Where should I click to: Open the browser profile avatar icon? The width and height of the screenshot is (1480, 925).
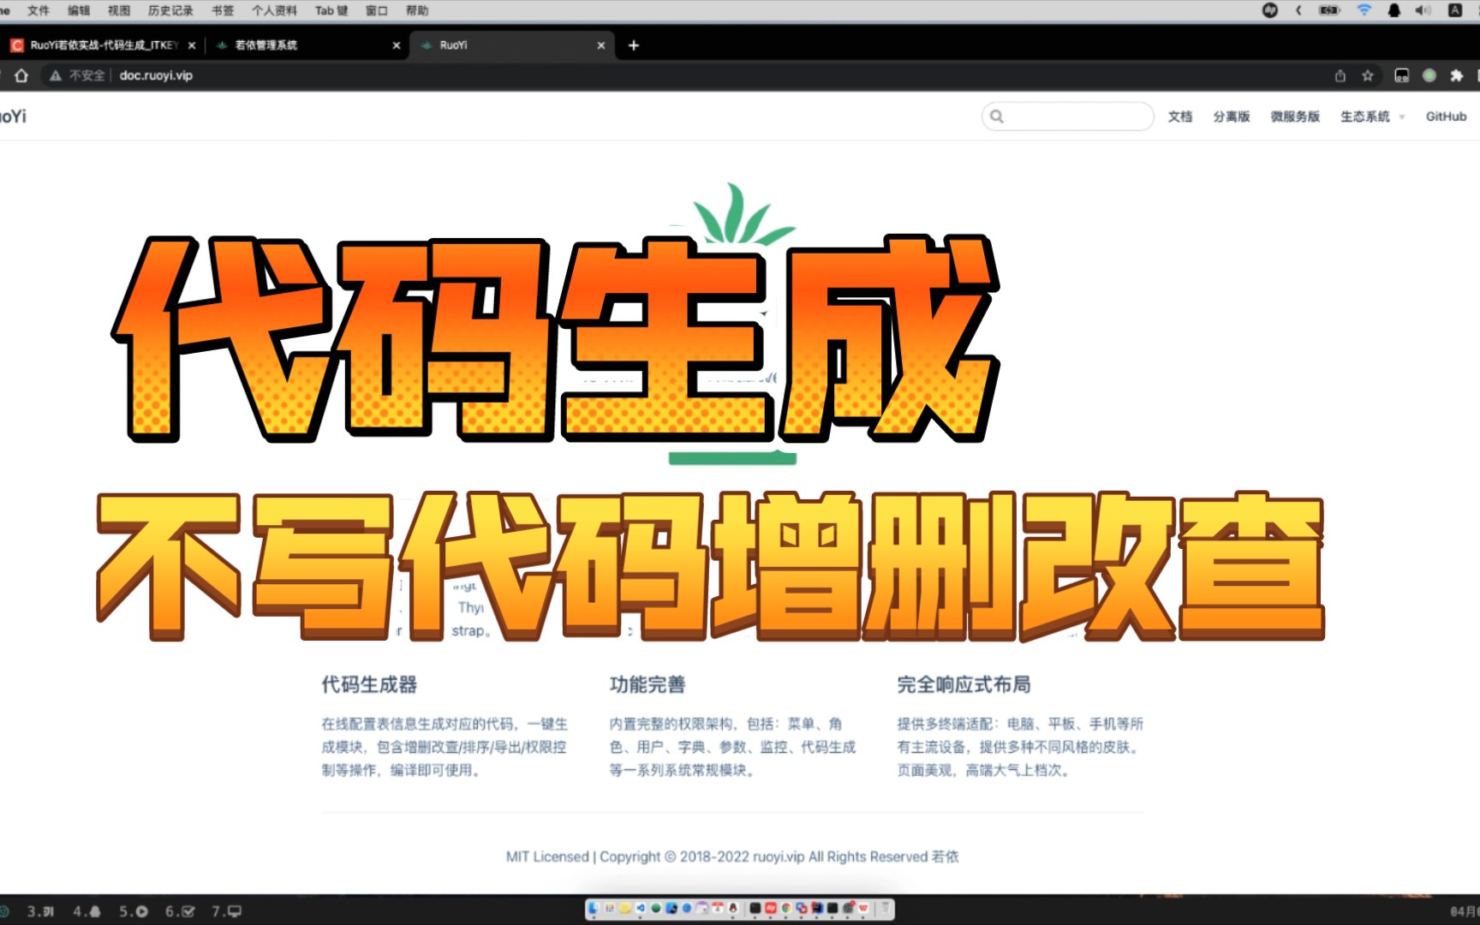coord(1429,76)
